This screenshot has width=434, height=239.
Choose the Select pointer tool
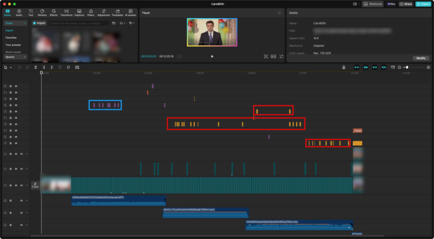tap(5, 68)
